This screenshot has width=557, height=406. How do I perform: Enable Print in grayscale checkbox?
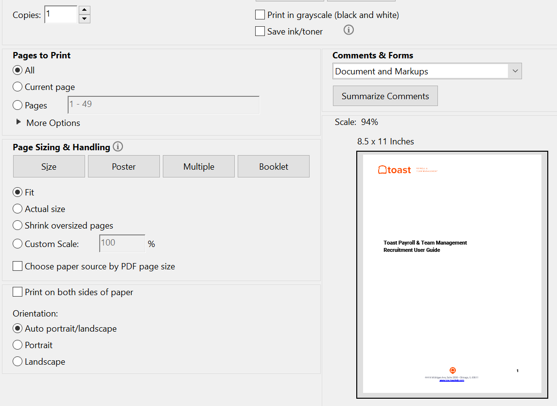(260, 15)
